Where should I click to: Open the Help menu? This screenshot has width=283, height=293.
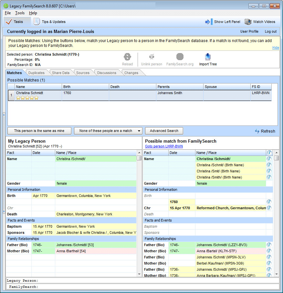[33, 13]
